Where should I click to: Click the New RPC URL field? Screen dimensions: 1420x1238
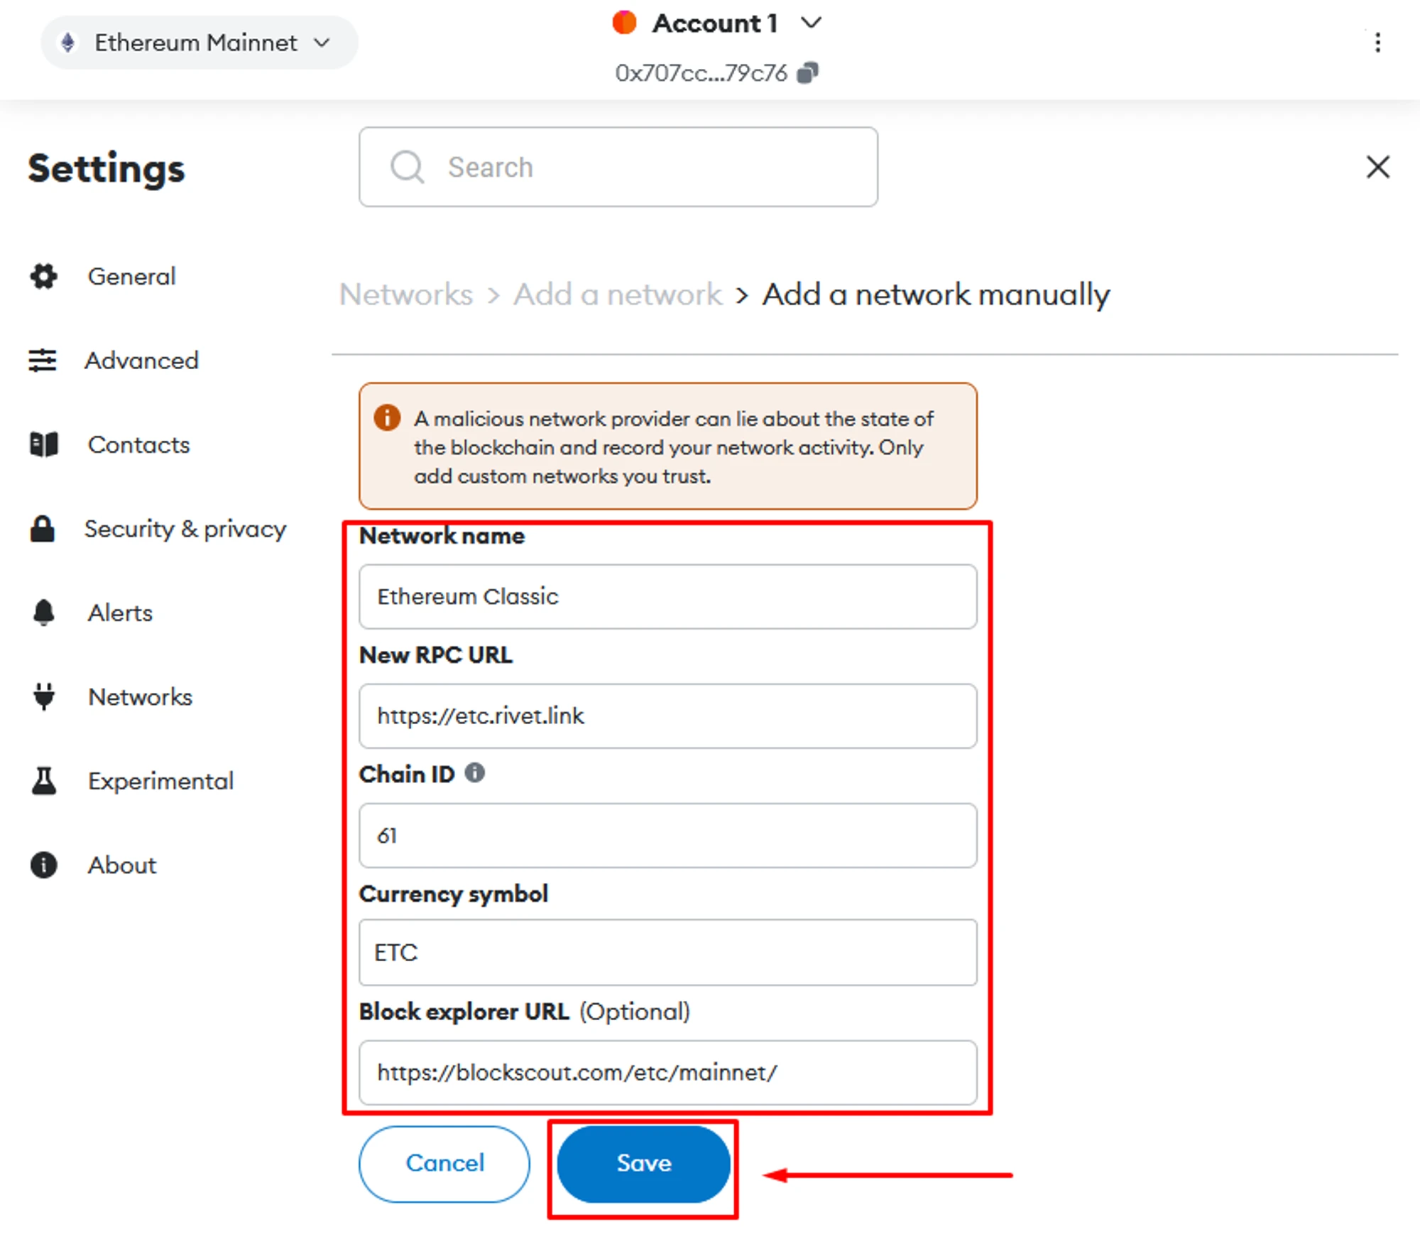(667, 716)
